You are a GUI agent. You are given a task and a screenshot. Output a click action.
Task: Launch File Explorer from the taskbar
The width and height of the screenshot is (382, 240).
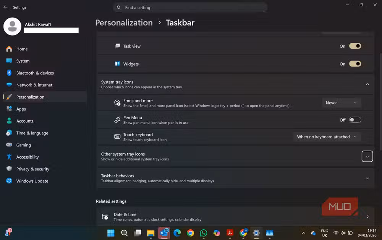(151, 233)
